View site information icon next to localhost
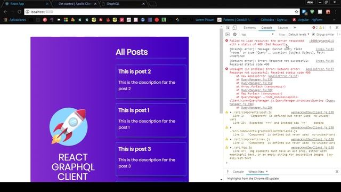 [27, 12]
